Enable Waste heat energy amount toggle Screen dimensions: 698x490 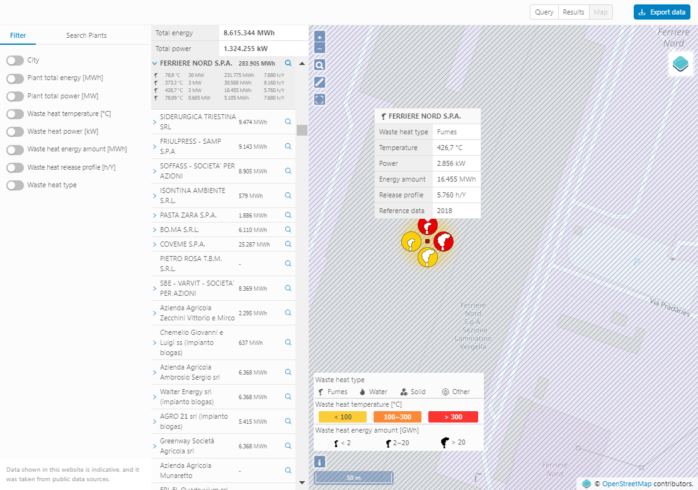(x=15, y=149)
